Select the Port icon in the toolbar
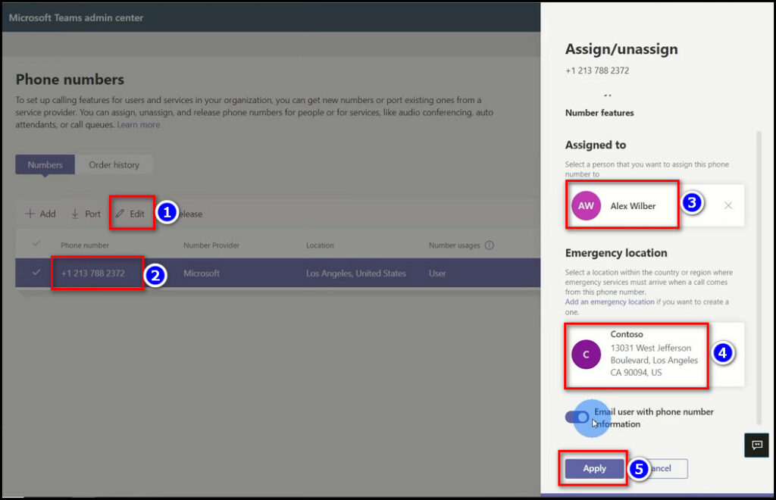The height and width of the screenshot is (500, 776). (74, 214)
